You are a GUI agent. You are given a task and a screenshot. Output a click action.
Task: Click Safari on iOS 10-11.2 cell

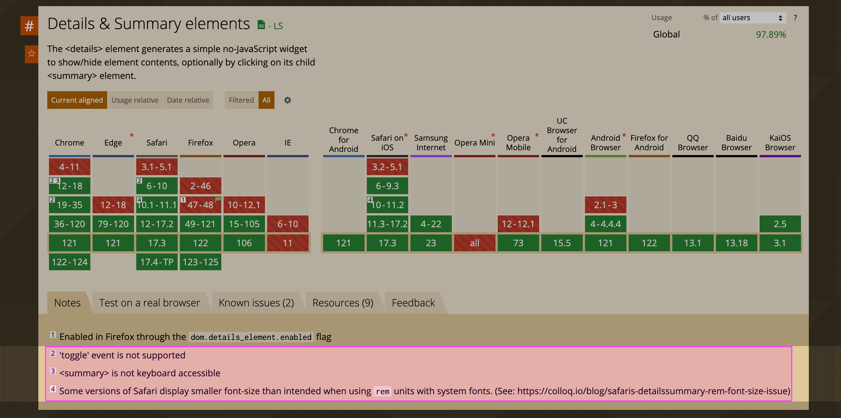click(x=387, y=205)
